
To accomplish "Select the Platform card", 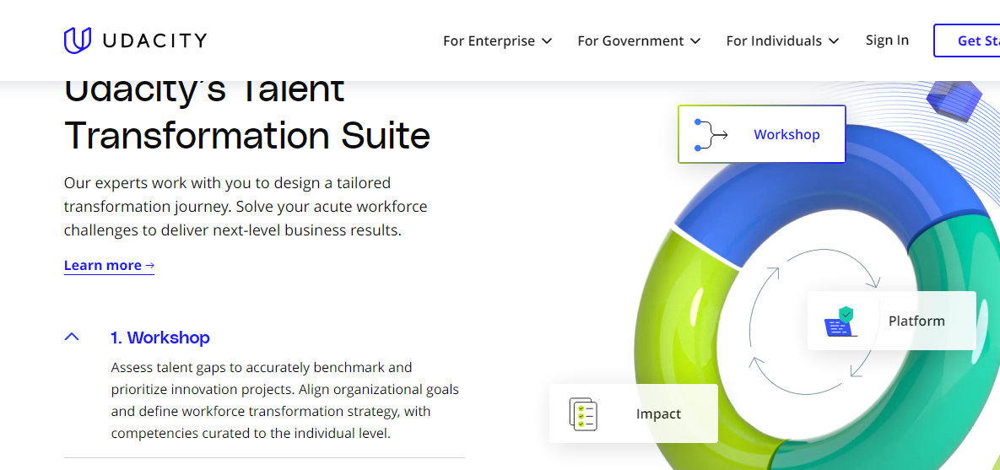I will coord(892,321).
